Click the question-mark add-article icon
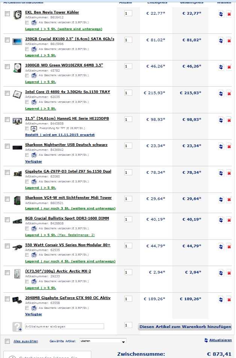Viewport: 236px width, 358px height. [x=17, y=327]
